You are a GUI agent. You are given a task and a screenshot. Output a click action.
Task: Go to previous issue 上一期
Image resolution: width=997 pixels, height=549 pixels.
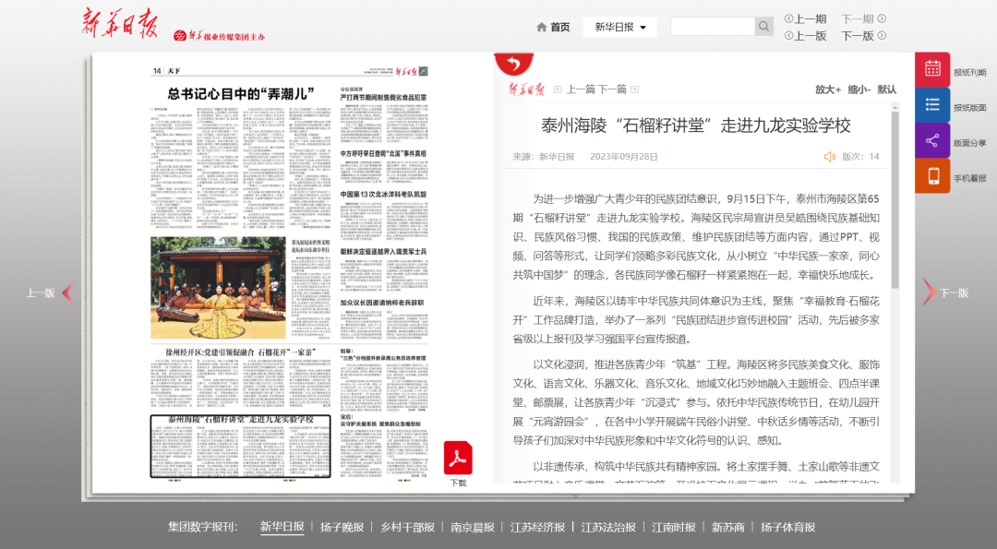805,19
